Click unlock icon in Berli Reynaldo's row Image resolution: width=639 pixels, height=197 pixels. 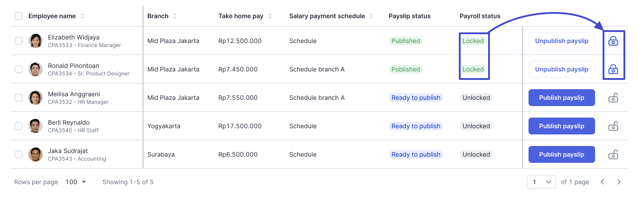click(x=613, y=126)
